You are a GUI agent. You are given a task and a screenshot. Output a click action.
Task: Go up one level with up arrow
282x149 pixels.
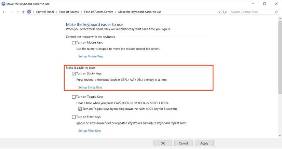pyautogui.click(x=23, y=12)
